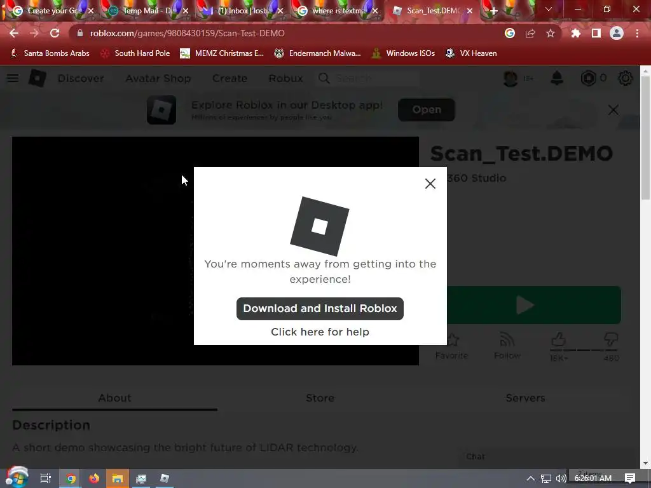Open MEMZ Christmas bookmark

pos(222,53)
